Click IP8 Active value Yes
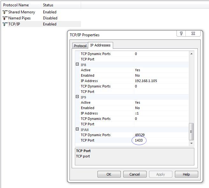This screenshot has width=209, height=188. point(137,70)
